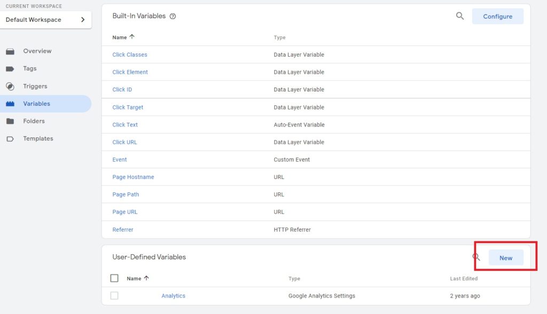Click the Templates icon in the sidebar

(x=10, y=139)
